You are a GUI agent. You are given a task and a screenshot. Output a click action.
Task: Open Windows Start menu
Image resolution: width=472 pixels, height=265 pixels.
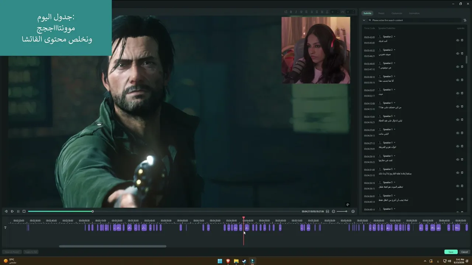[x=220, y=261]
